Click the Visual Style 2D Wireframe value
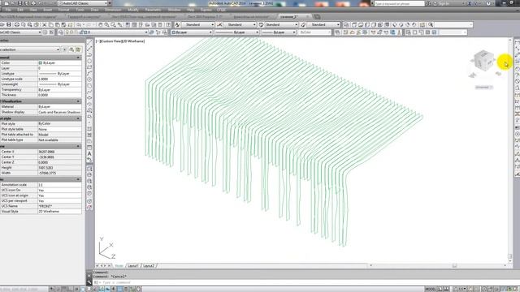Screen dimensions: 520x292 point(59,211)
